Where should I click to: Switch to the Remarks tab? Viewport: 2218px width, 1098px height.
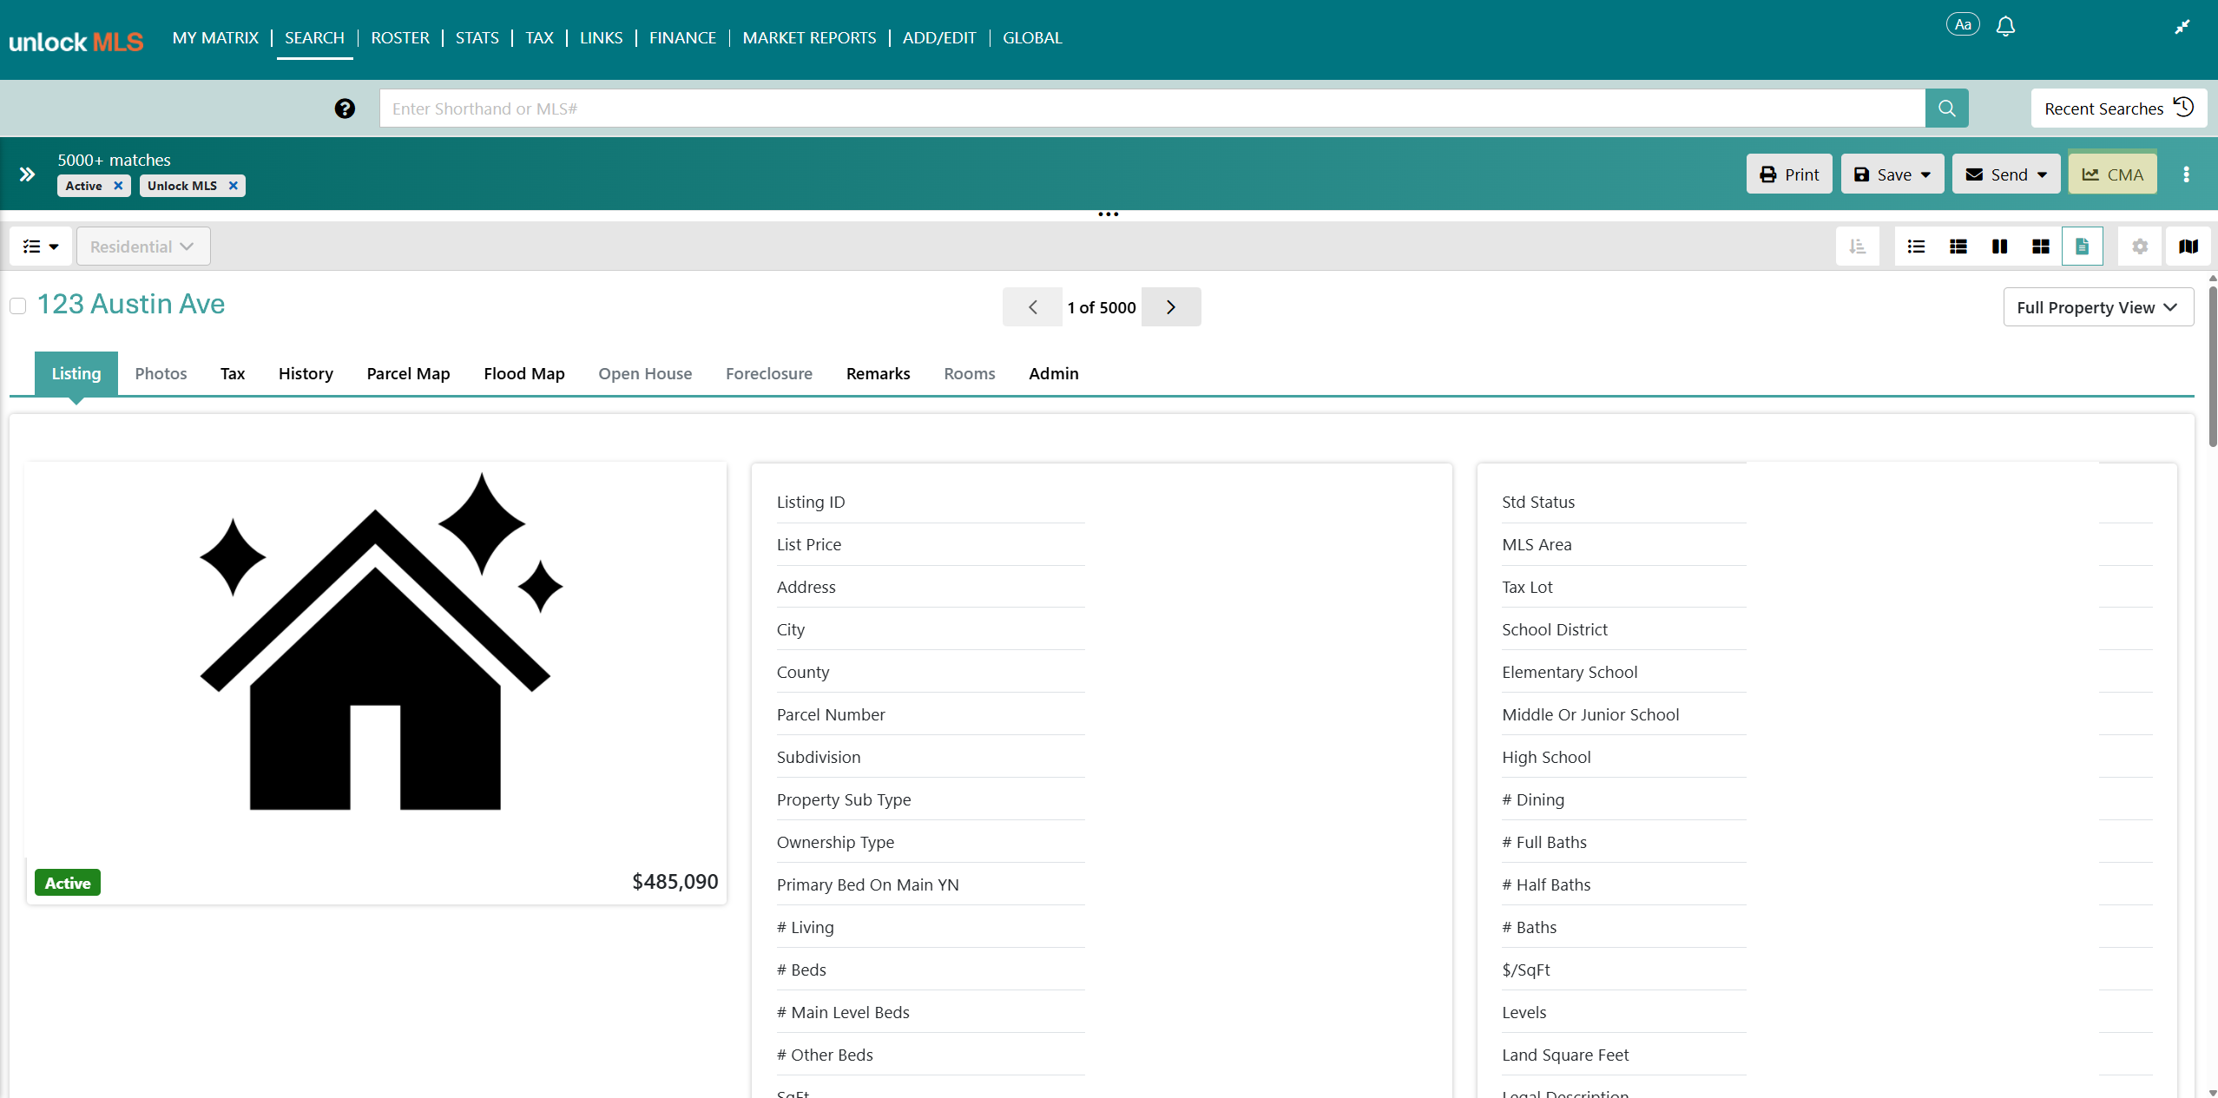click(x=879, y=373)
